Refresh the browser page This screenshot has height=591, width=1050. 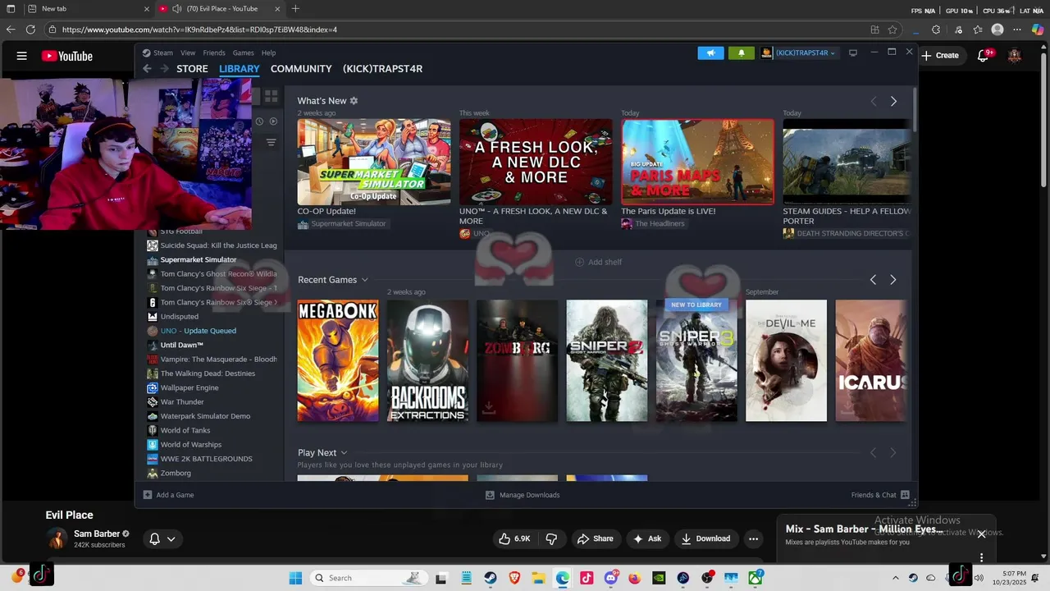coord(30,30)
